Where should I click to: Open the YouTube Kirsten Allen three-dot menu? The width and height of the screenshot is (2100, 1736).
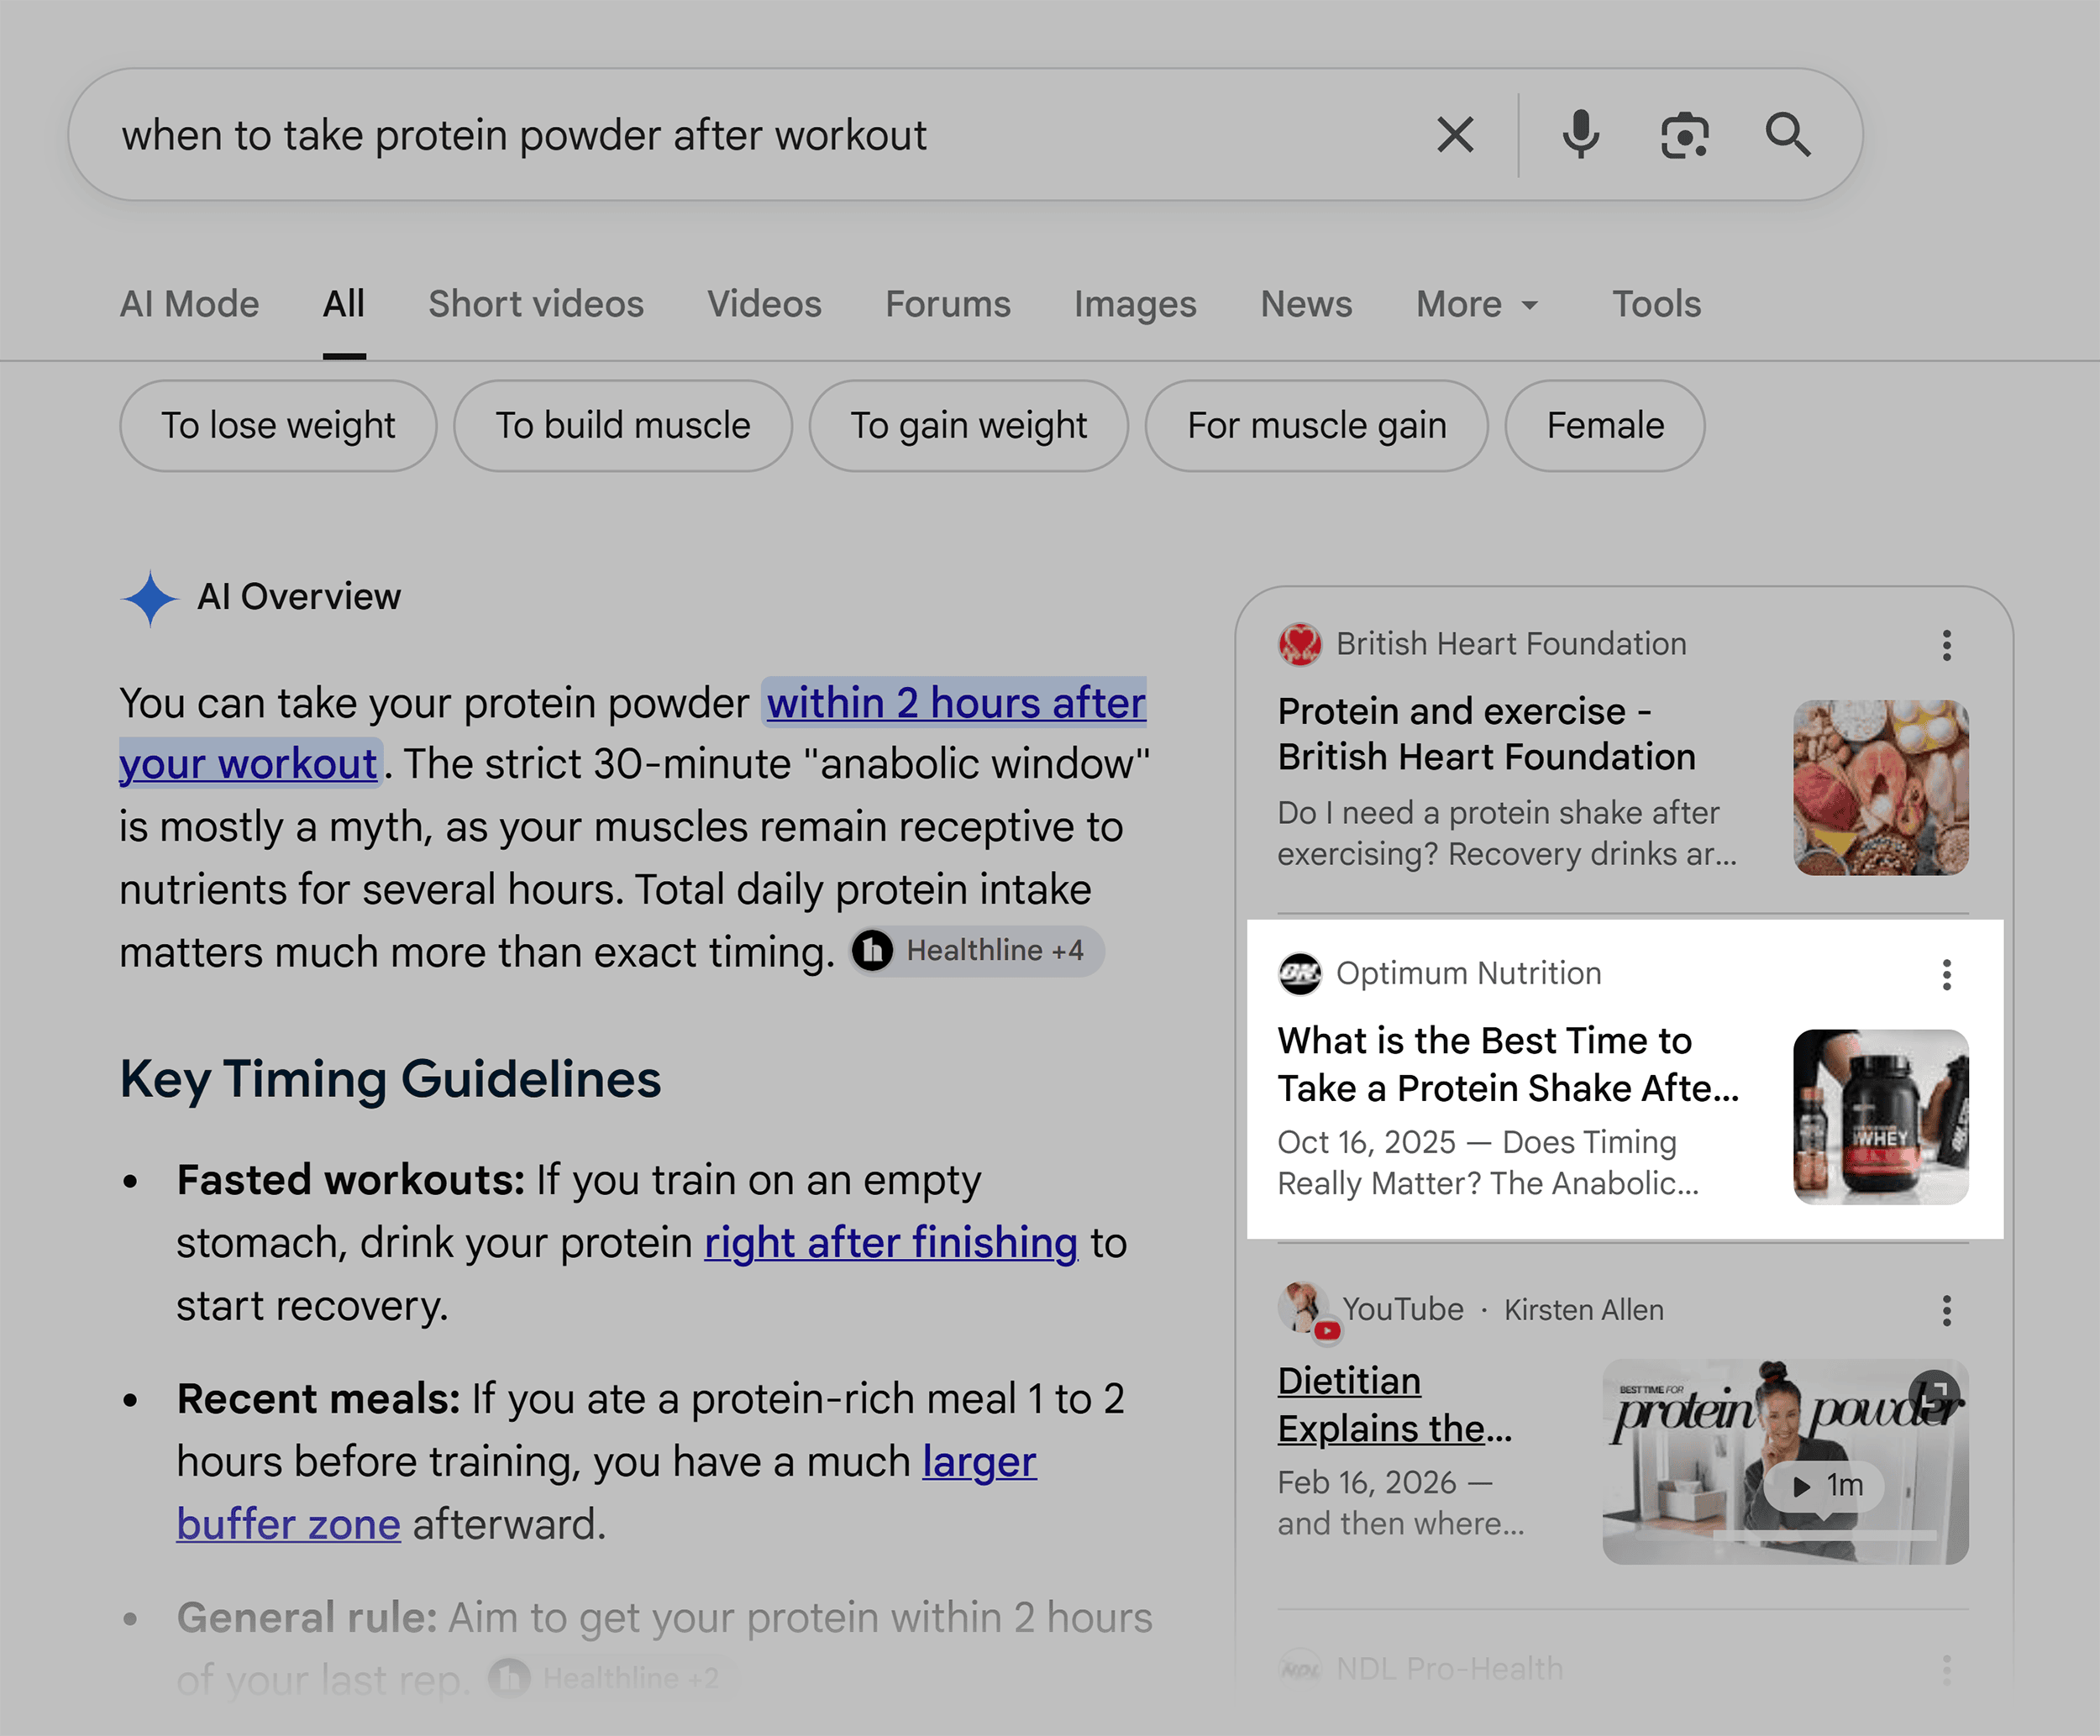[1946, 1310]
